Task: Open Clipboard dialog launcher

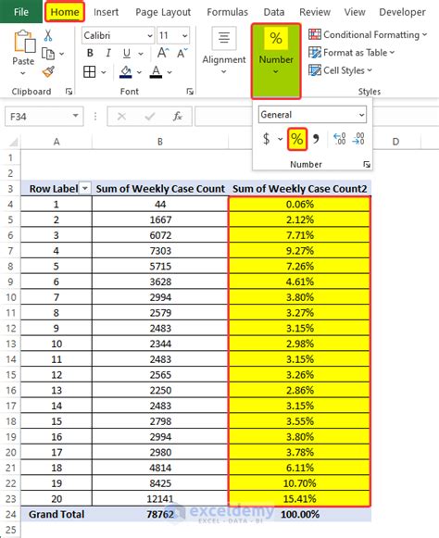Action: coord(69,92)
